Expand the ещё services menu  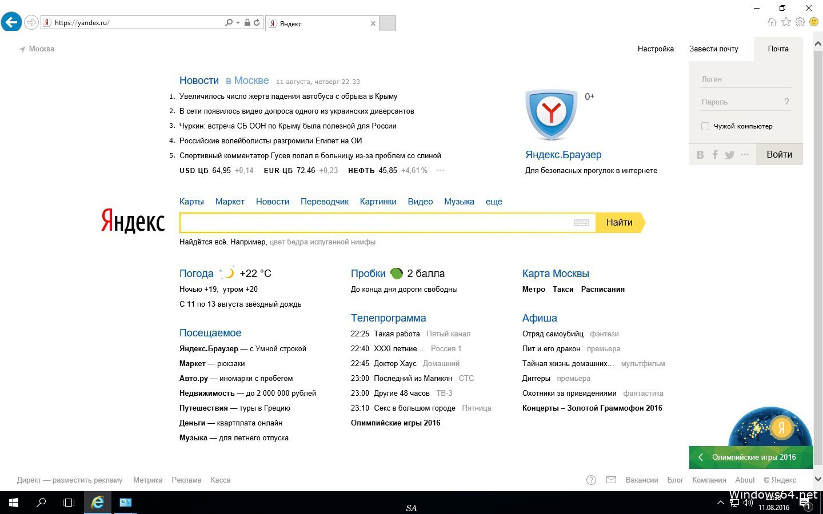494,202
